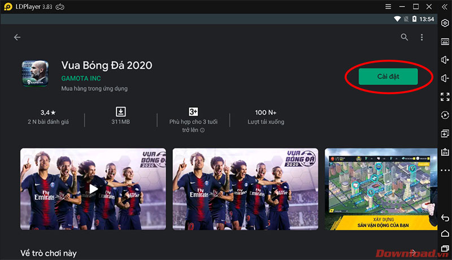Open the keyboard mapping icon

pyautogui.click(x=445, y=42)
